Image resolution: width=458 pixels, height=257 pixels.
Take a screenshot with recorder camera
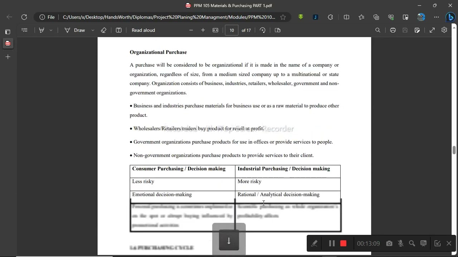click(x=389, y=243)
